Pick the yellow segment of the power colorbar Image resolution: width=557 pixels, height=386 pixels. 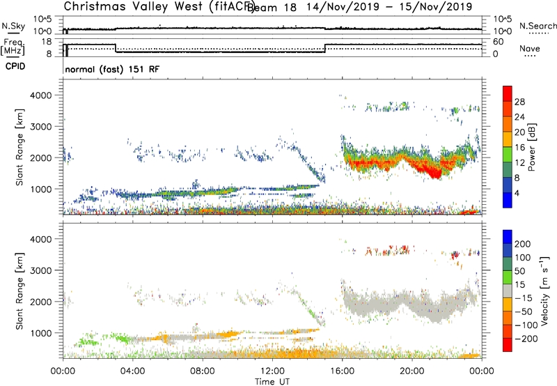point(508,139)
